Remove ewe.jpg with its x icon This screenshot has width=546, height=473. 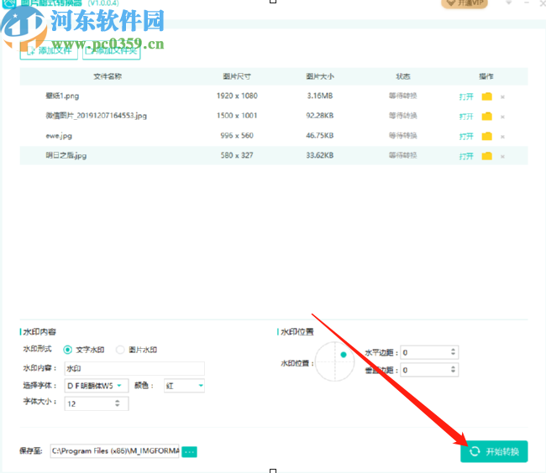coord(502,137)
